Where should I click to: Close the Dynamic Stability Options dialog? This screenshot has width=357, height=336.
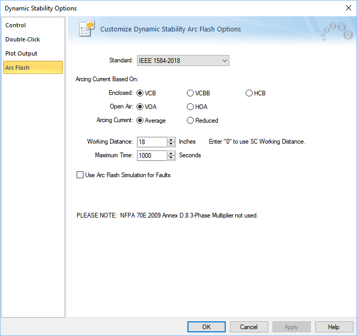coord(348,8)
